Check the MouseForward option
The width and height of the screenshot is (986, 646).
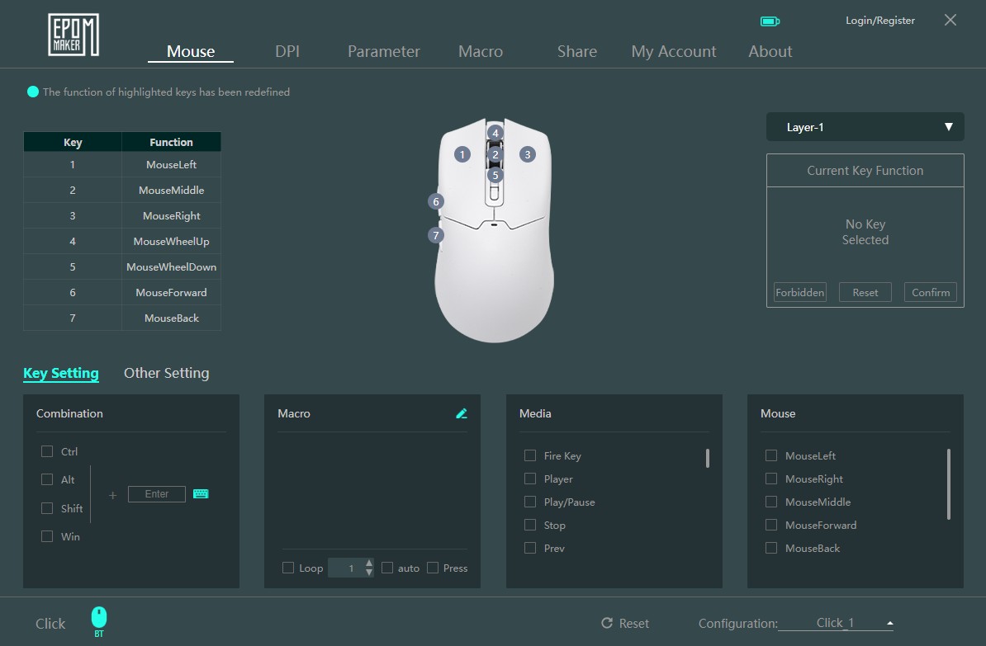[x=771, y=524]
